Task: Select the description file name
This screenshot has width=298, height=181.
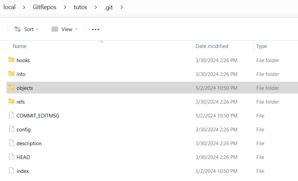Action: 29,143
